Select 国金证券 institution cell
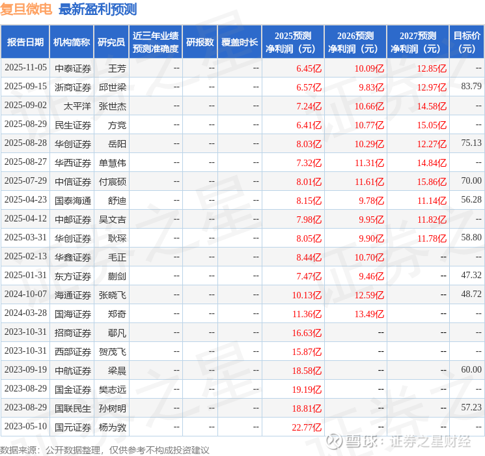 click(73, 390)
